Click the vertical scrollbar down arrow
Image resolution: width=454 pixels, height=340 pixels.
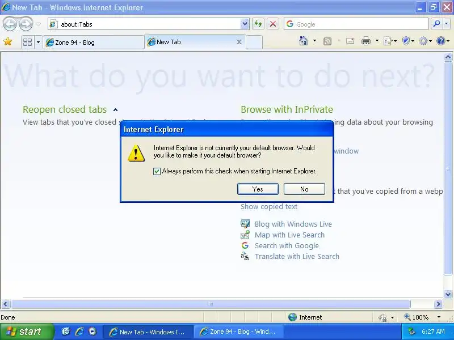coord(448,294)
